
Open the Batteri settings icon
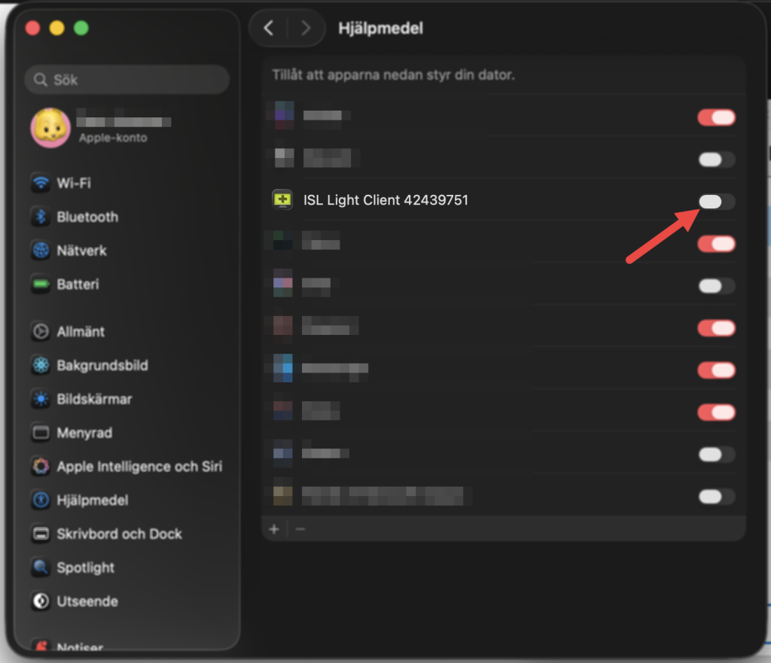(x=40, y=284)
